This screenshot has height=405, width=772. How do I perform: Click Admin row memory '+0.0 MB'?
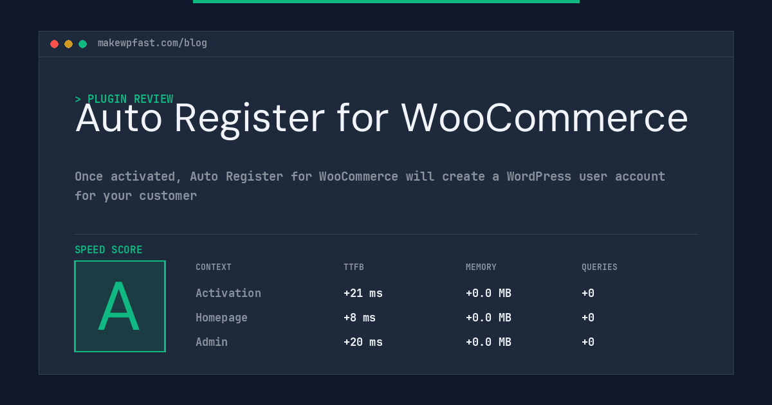488,342
